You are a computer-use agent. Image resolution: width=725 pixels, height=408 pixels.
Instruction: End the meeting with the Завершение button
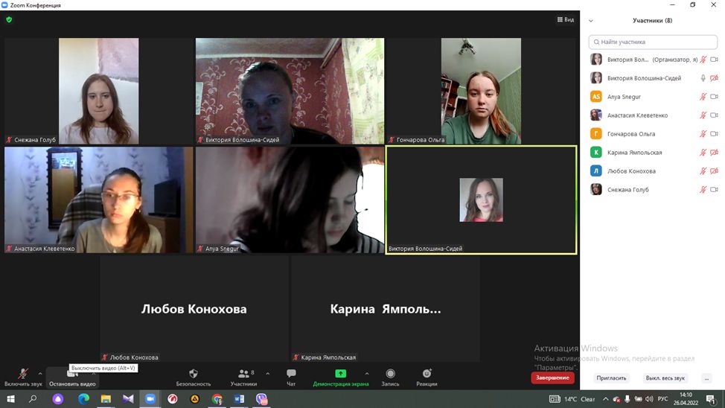coord(552,377)
